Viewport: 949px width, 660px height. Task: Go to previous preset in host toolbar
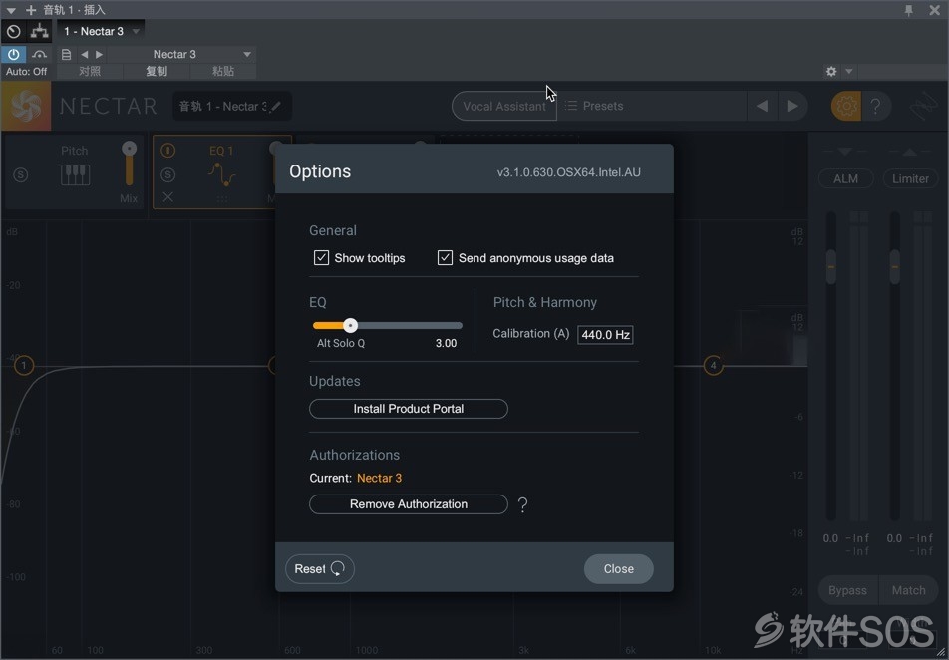[84, 54]
